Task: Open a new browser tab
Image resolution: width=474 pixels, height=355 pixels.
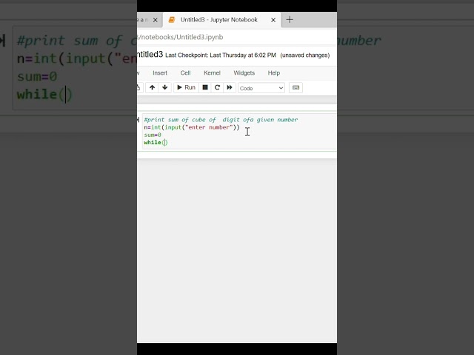Action: click(290, 20)
